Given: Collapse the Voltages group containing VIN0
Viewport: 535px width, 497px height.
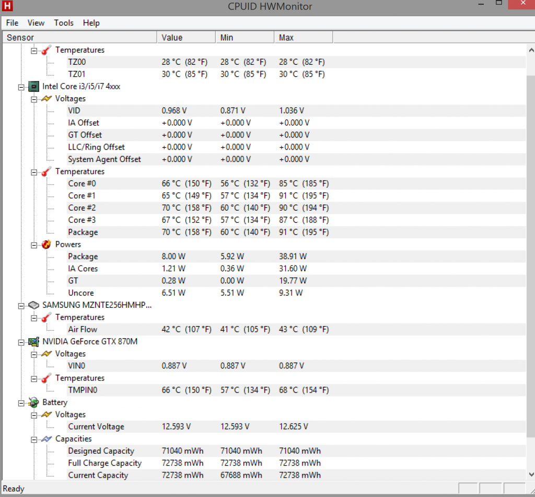Looking at the screenshot, I should [34, 355].
